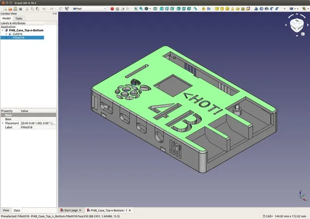Select the Chamfer tool
Screen dimensions: 310x219
(x=277, y=9)
